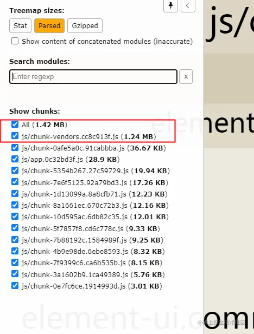Deselect chunk-7e6f5125.92a79bd3.js
254x334 pixels.
click(x=15, y=182)
